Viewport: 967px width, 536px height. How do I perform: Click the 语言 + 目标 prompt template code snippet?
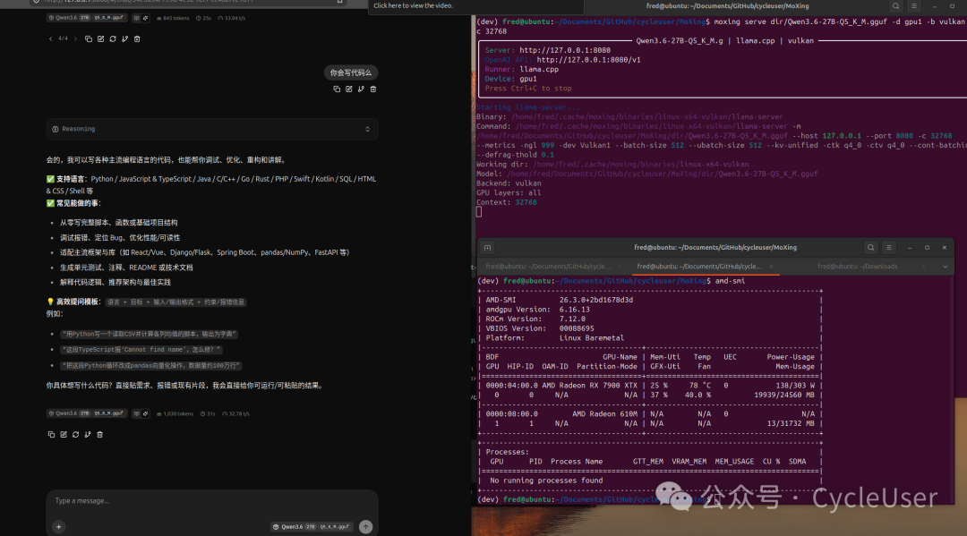click(175, 302)
